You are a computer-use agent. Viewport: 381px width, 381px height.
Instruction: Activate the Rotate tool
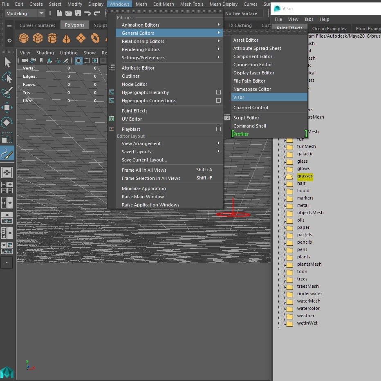(x=7, y=123)
